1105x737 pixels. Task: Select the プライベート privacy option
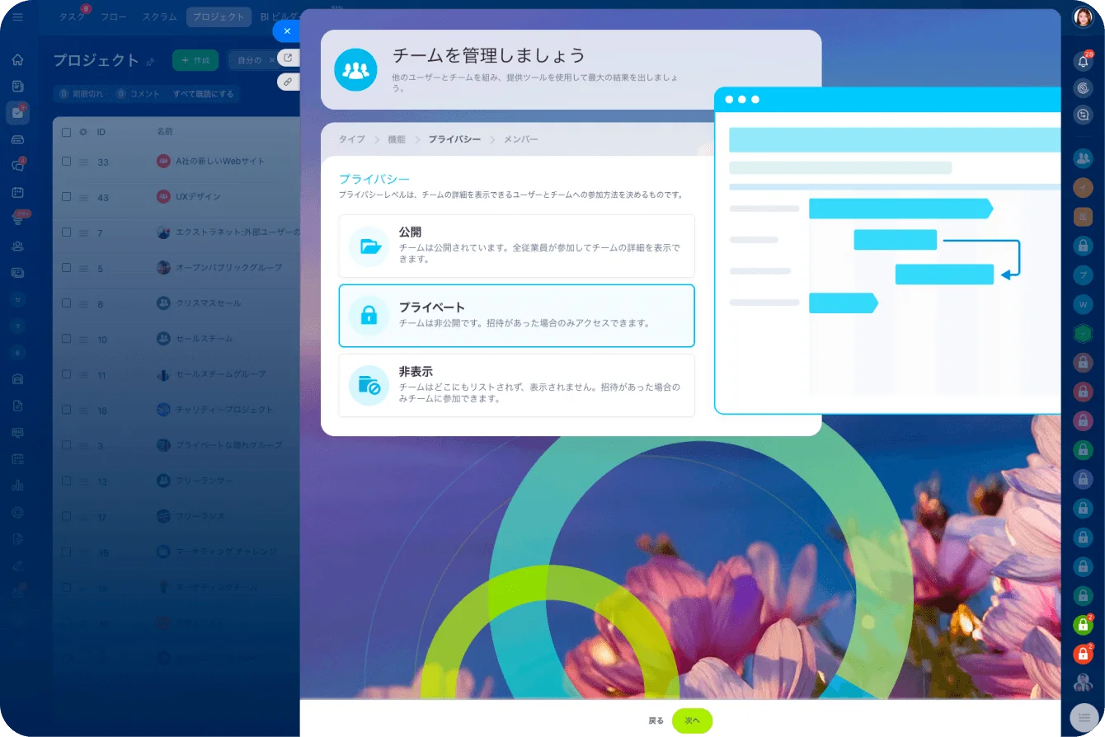click(x=516, y=316)
